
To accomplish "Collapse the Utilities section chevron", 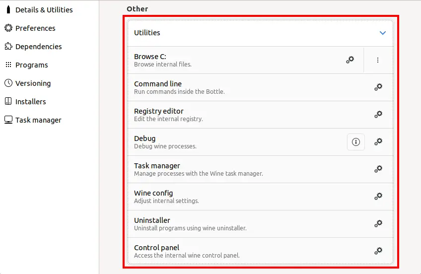I will point(383,33).
